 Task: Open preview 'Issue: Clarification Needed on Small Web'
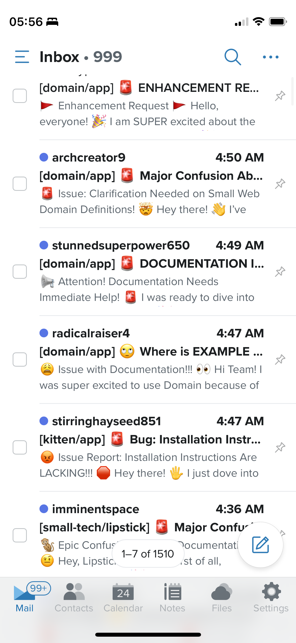click(159, 194)
